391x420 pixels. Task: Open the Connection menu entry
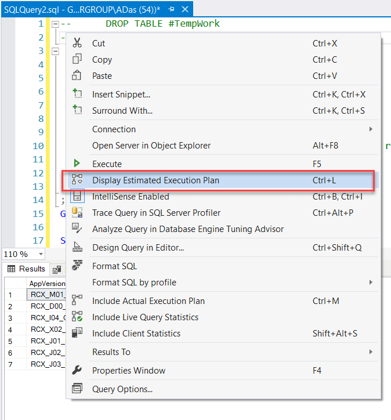click(223, 129)
